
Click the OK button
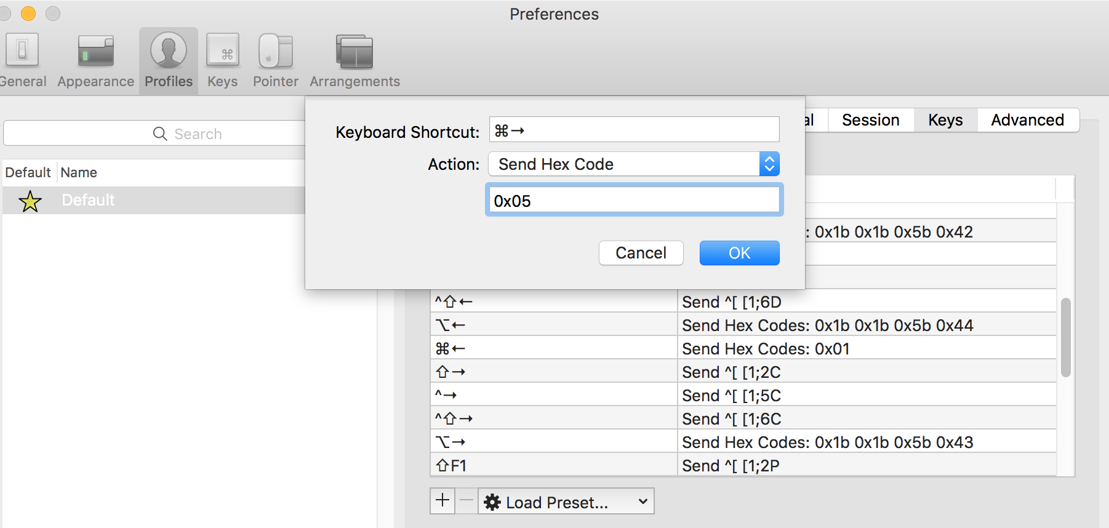click(739, 253)
